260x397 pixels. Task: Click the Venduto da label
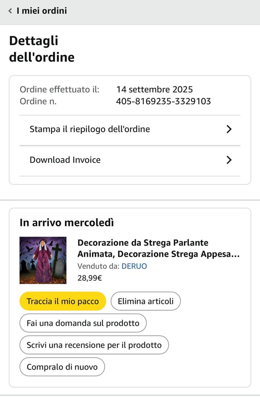point(98,266)
